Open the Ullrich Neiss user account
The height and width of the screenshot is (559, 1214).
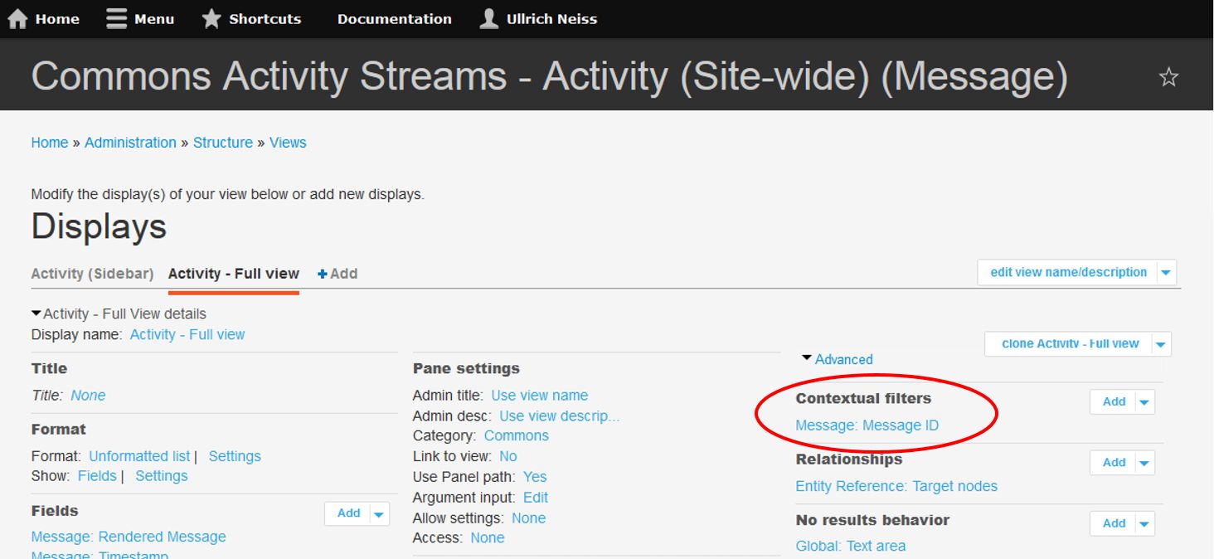538,18
